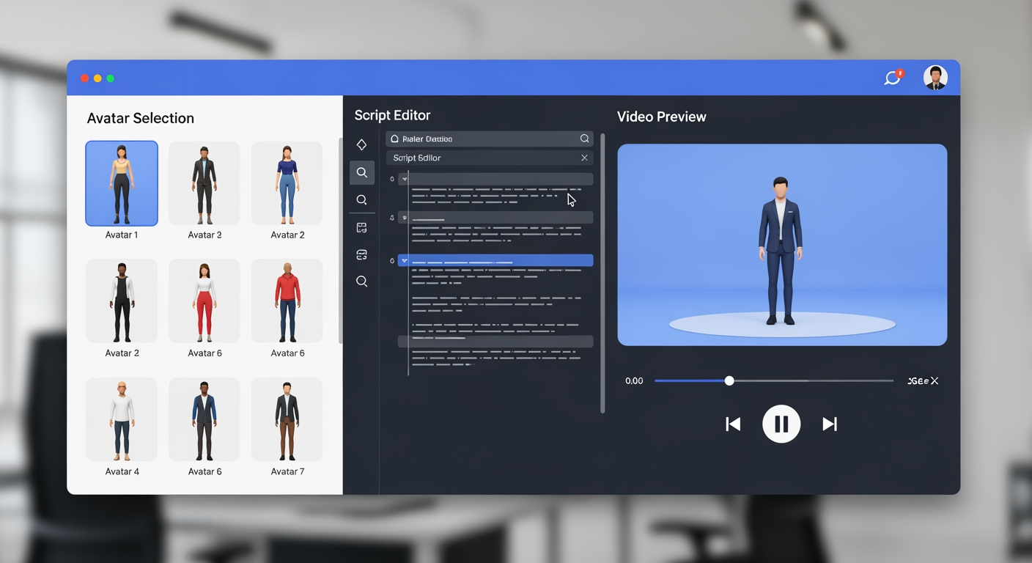Click the sidebar icon below the layout grid
This screenshot has height=563, width=1032.
coord(361,254)
